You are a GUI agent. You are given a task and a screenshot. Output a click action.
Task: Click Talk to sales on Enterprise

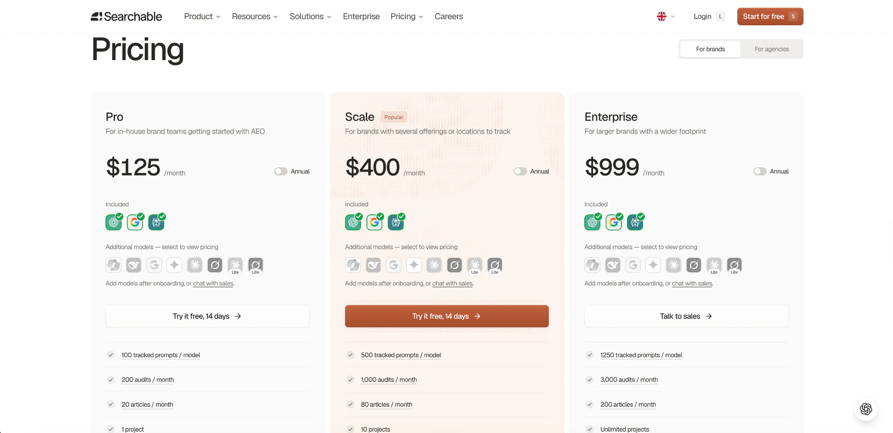(686, 316)
